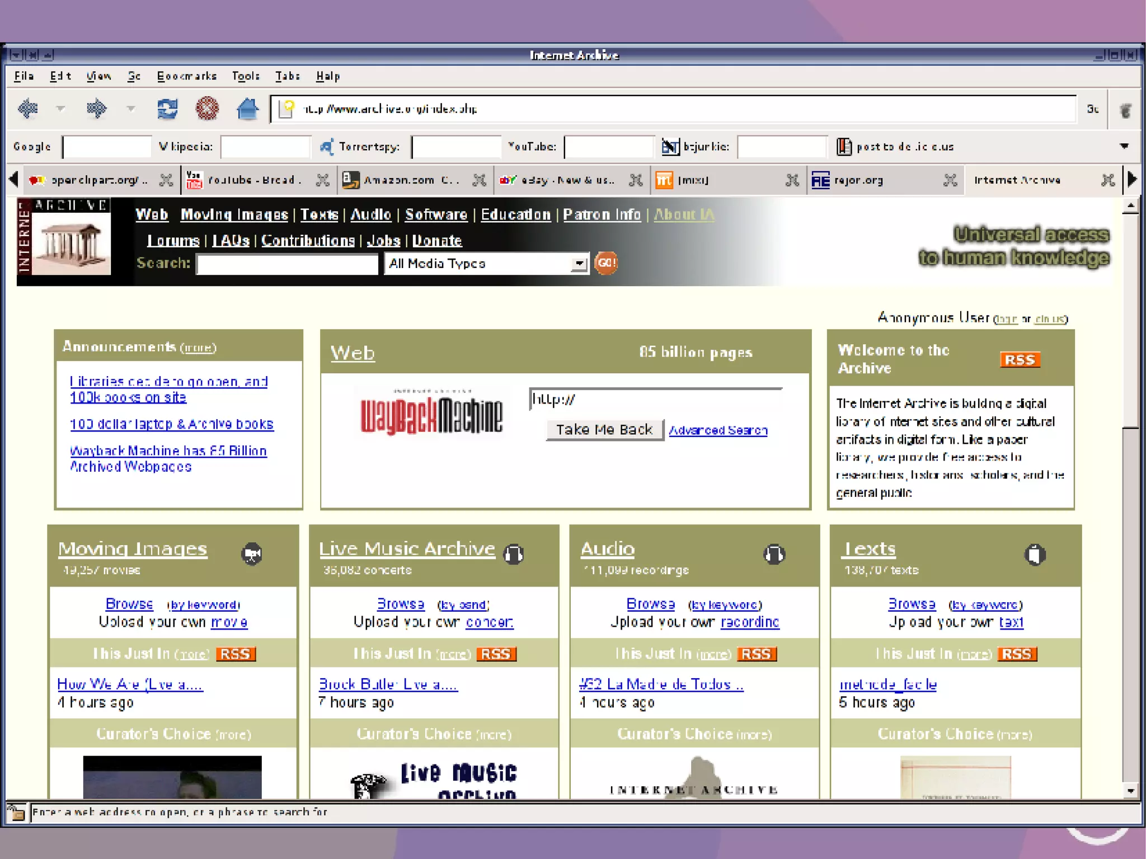
Task: Click the Back navigation arrow icon
Action: [x=27, y=108]
